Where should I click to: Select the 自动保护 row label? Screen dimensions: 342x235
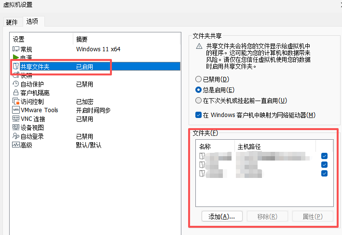click(32, 84)
